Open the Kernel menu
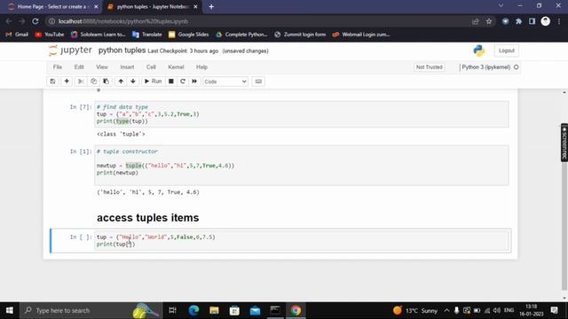The image size is (568, 319). click(x=176, y=67)
